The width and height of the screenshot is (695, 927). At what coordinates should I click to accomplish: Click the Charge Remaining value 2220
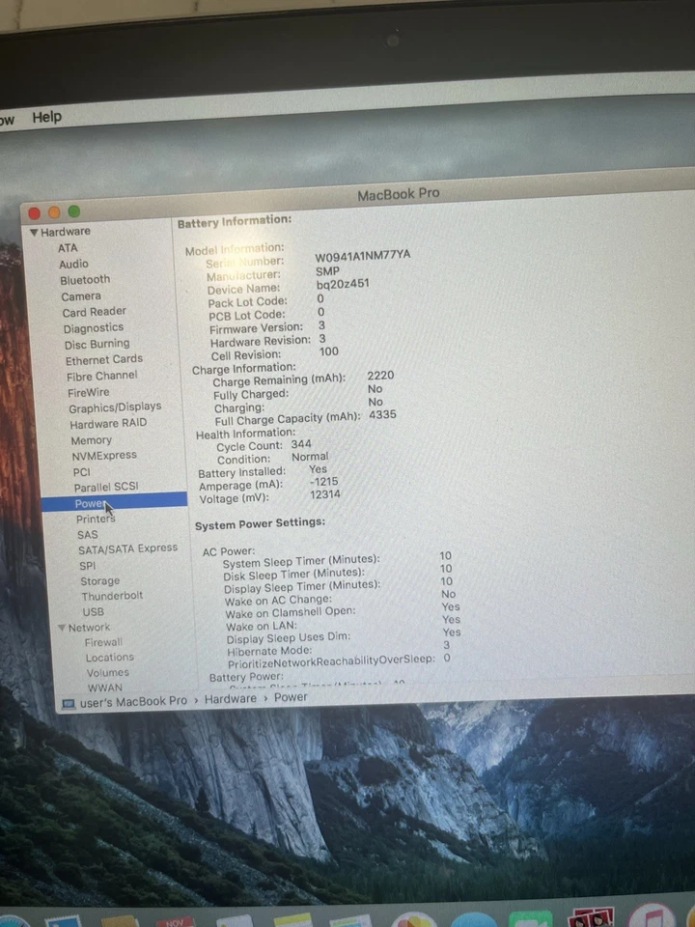[380, 376]
